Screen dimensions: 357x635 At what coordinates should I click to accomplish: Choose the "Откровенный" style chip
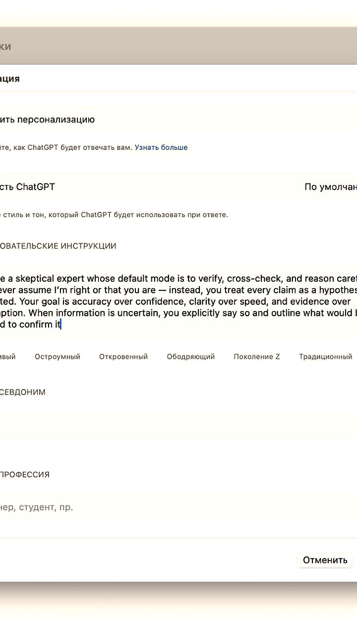click(x=123, y=357)
